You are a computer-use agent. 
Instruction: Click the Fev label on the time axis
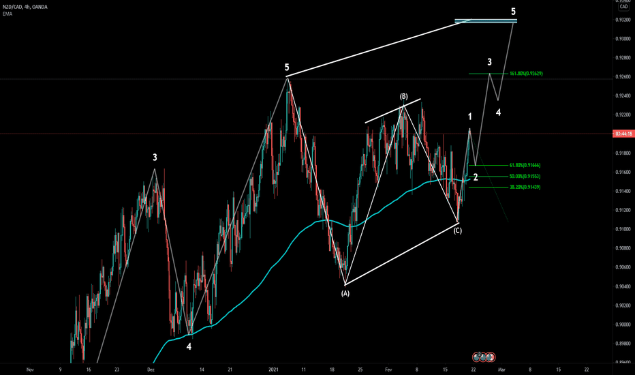389,370
